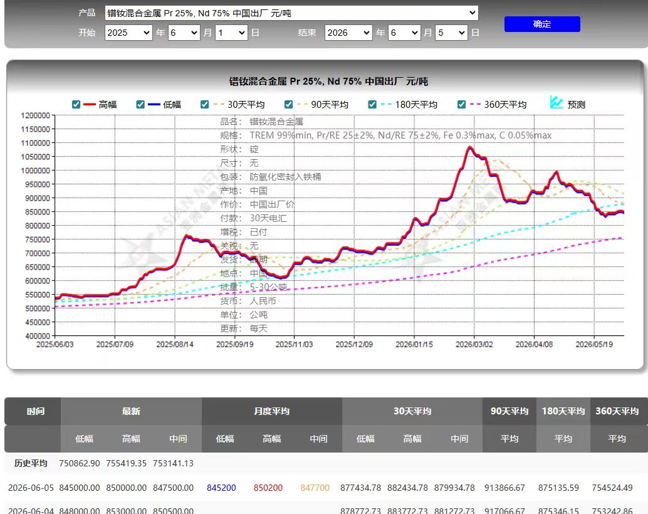This screenshot has height=514, width=648.
Task: Click the 750862.90 historical average cell
Action: [80, 463]
